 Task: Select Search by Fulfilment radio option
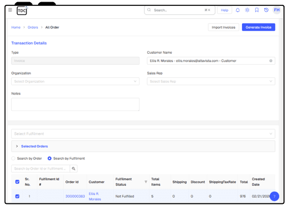click(49, 158)
